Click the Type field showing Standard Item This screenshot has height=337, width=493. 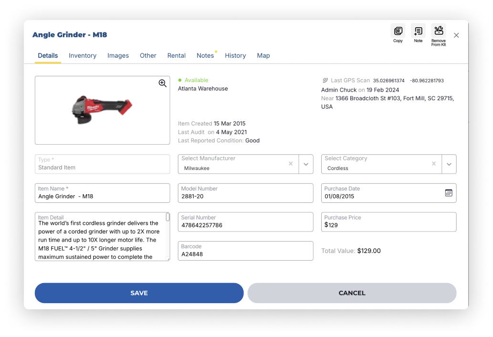pos(103,164)
